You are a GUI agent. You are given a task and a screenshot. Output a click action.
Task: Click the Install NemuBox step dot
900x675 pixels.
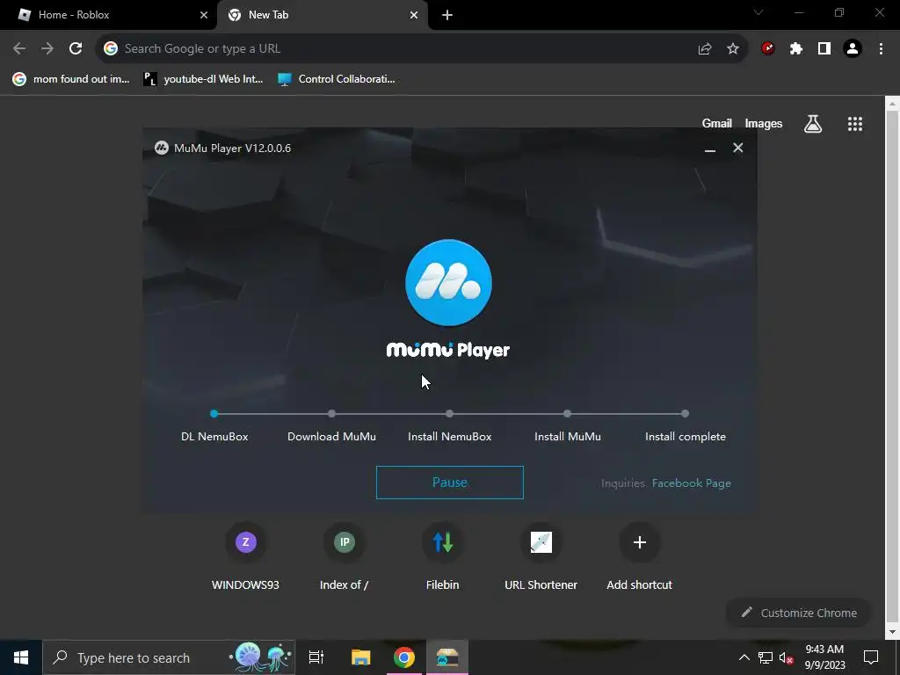(449, 413)
